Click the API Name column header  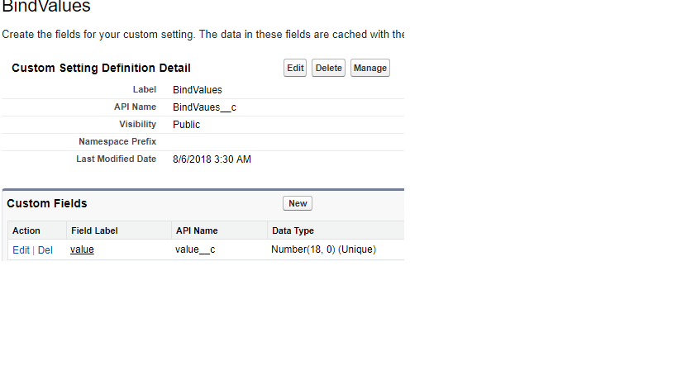[196, 230]
